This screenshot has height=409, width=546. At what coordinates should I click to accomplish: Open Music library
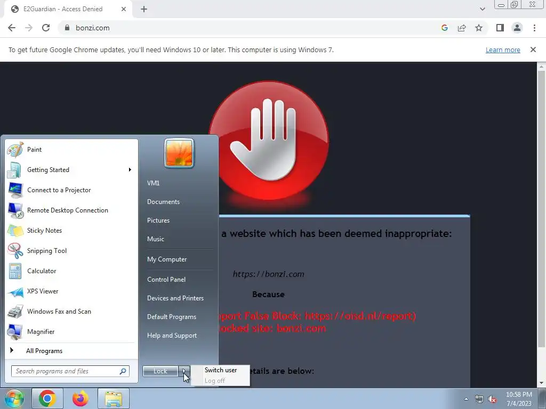(156, 239)
